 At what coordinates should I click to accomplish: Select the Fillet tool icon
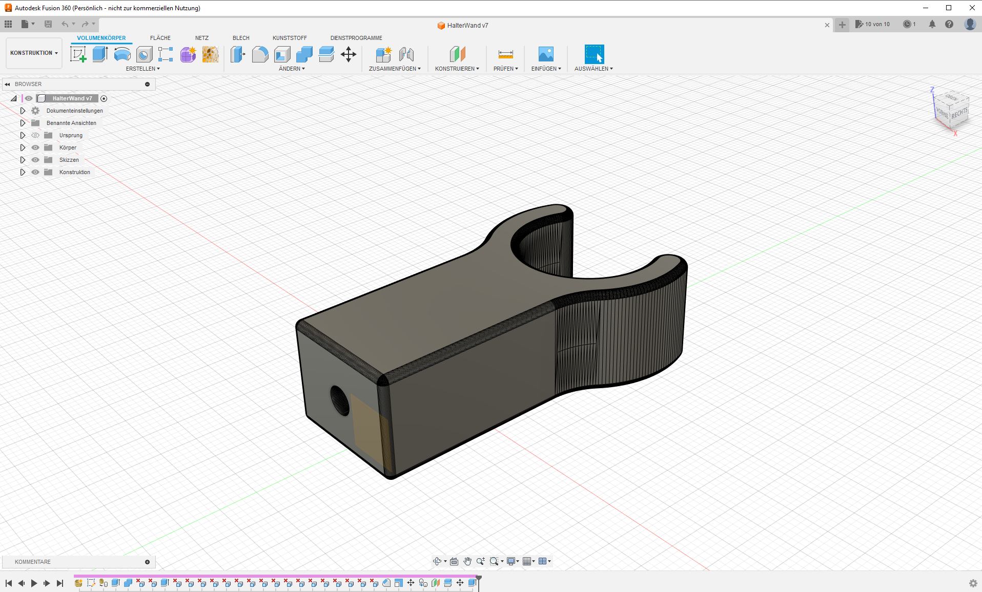[260, 54]
